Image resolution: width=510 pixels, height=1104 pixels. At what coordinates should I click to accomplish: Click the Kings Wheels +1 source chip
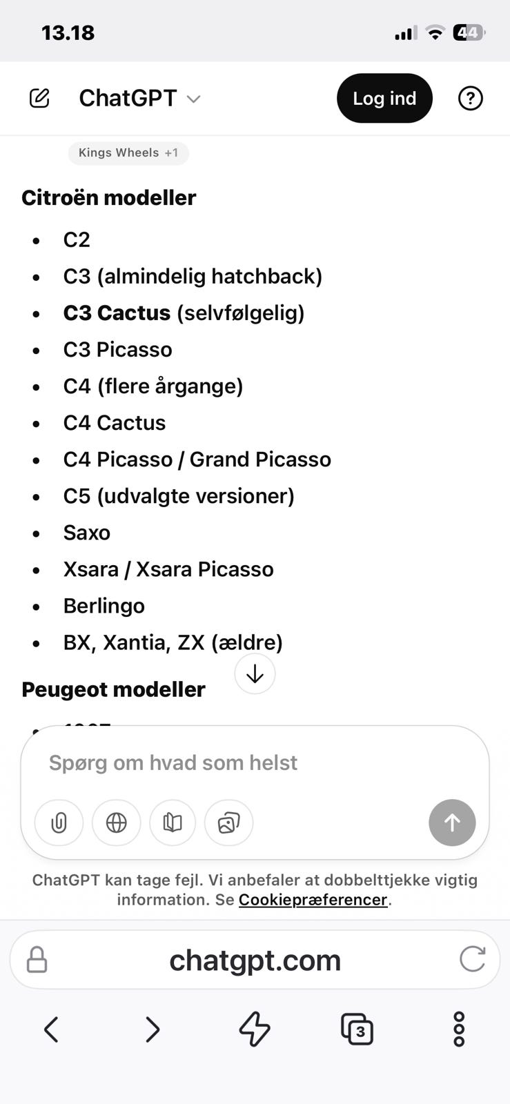[x=128, y=152]
